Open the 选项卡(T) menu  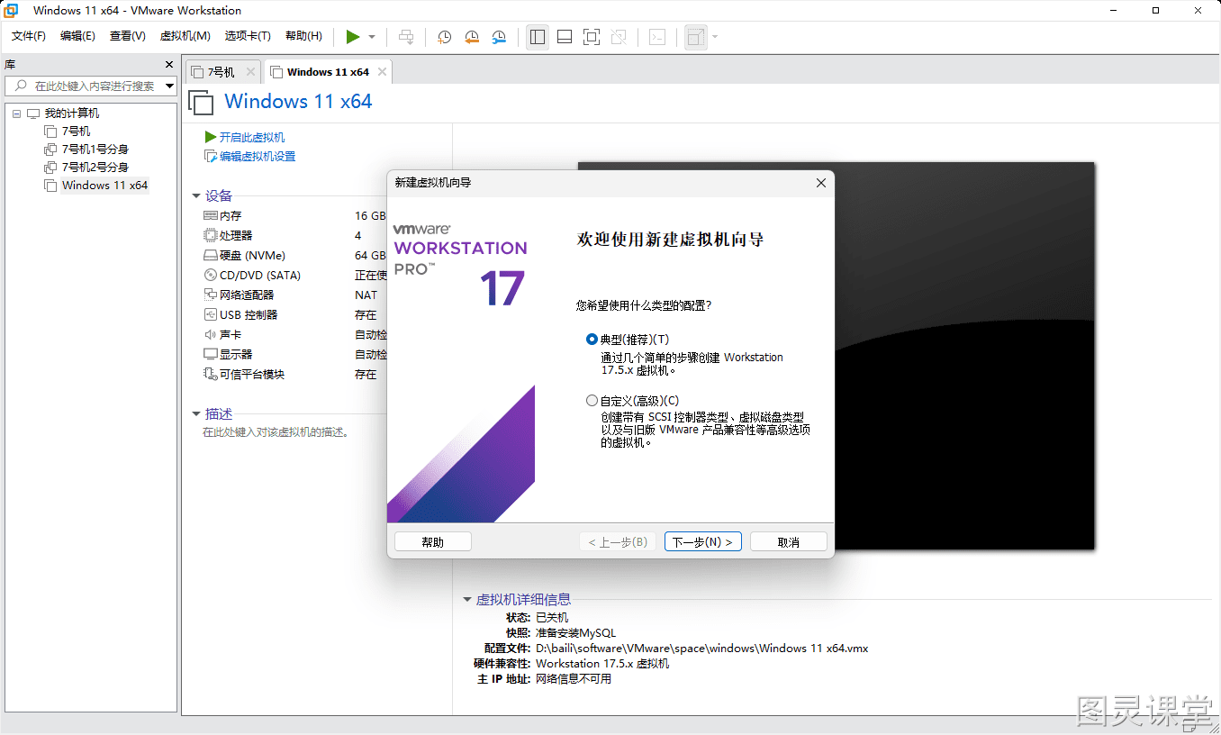(x=248, y=36)
